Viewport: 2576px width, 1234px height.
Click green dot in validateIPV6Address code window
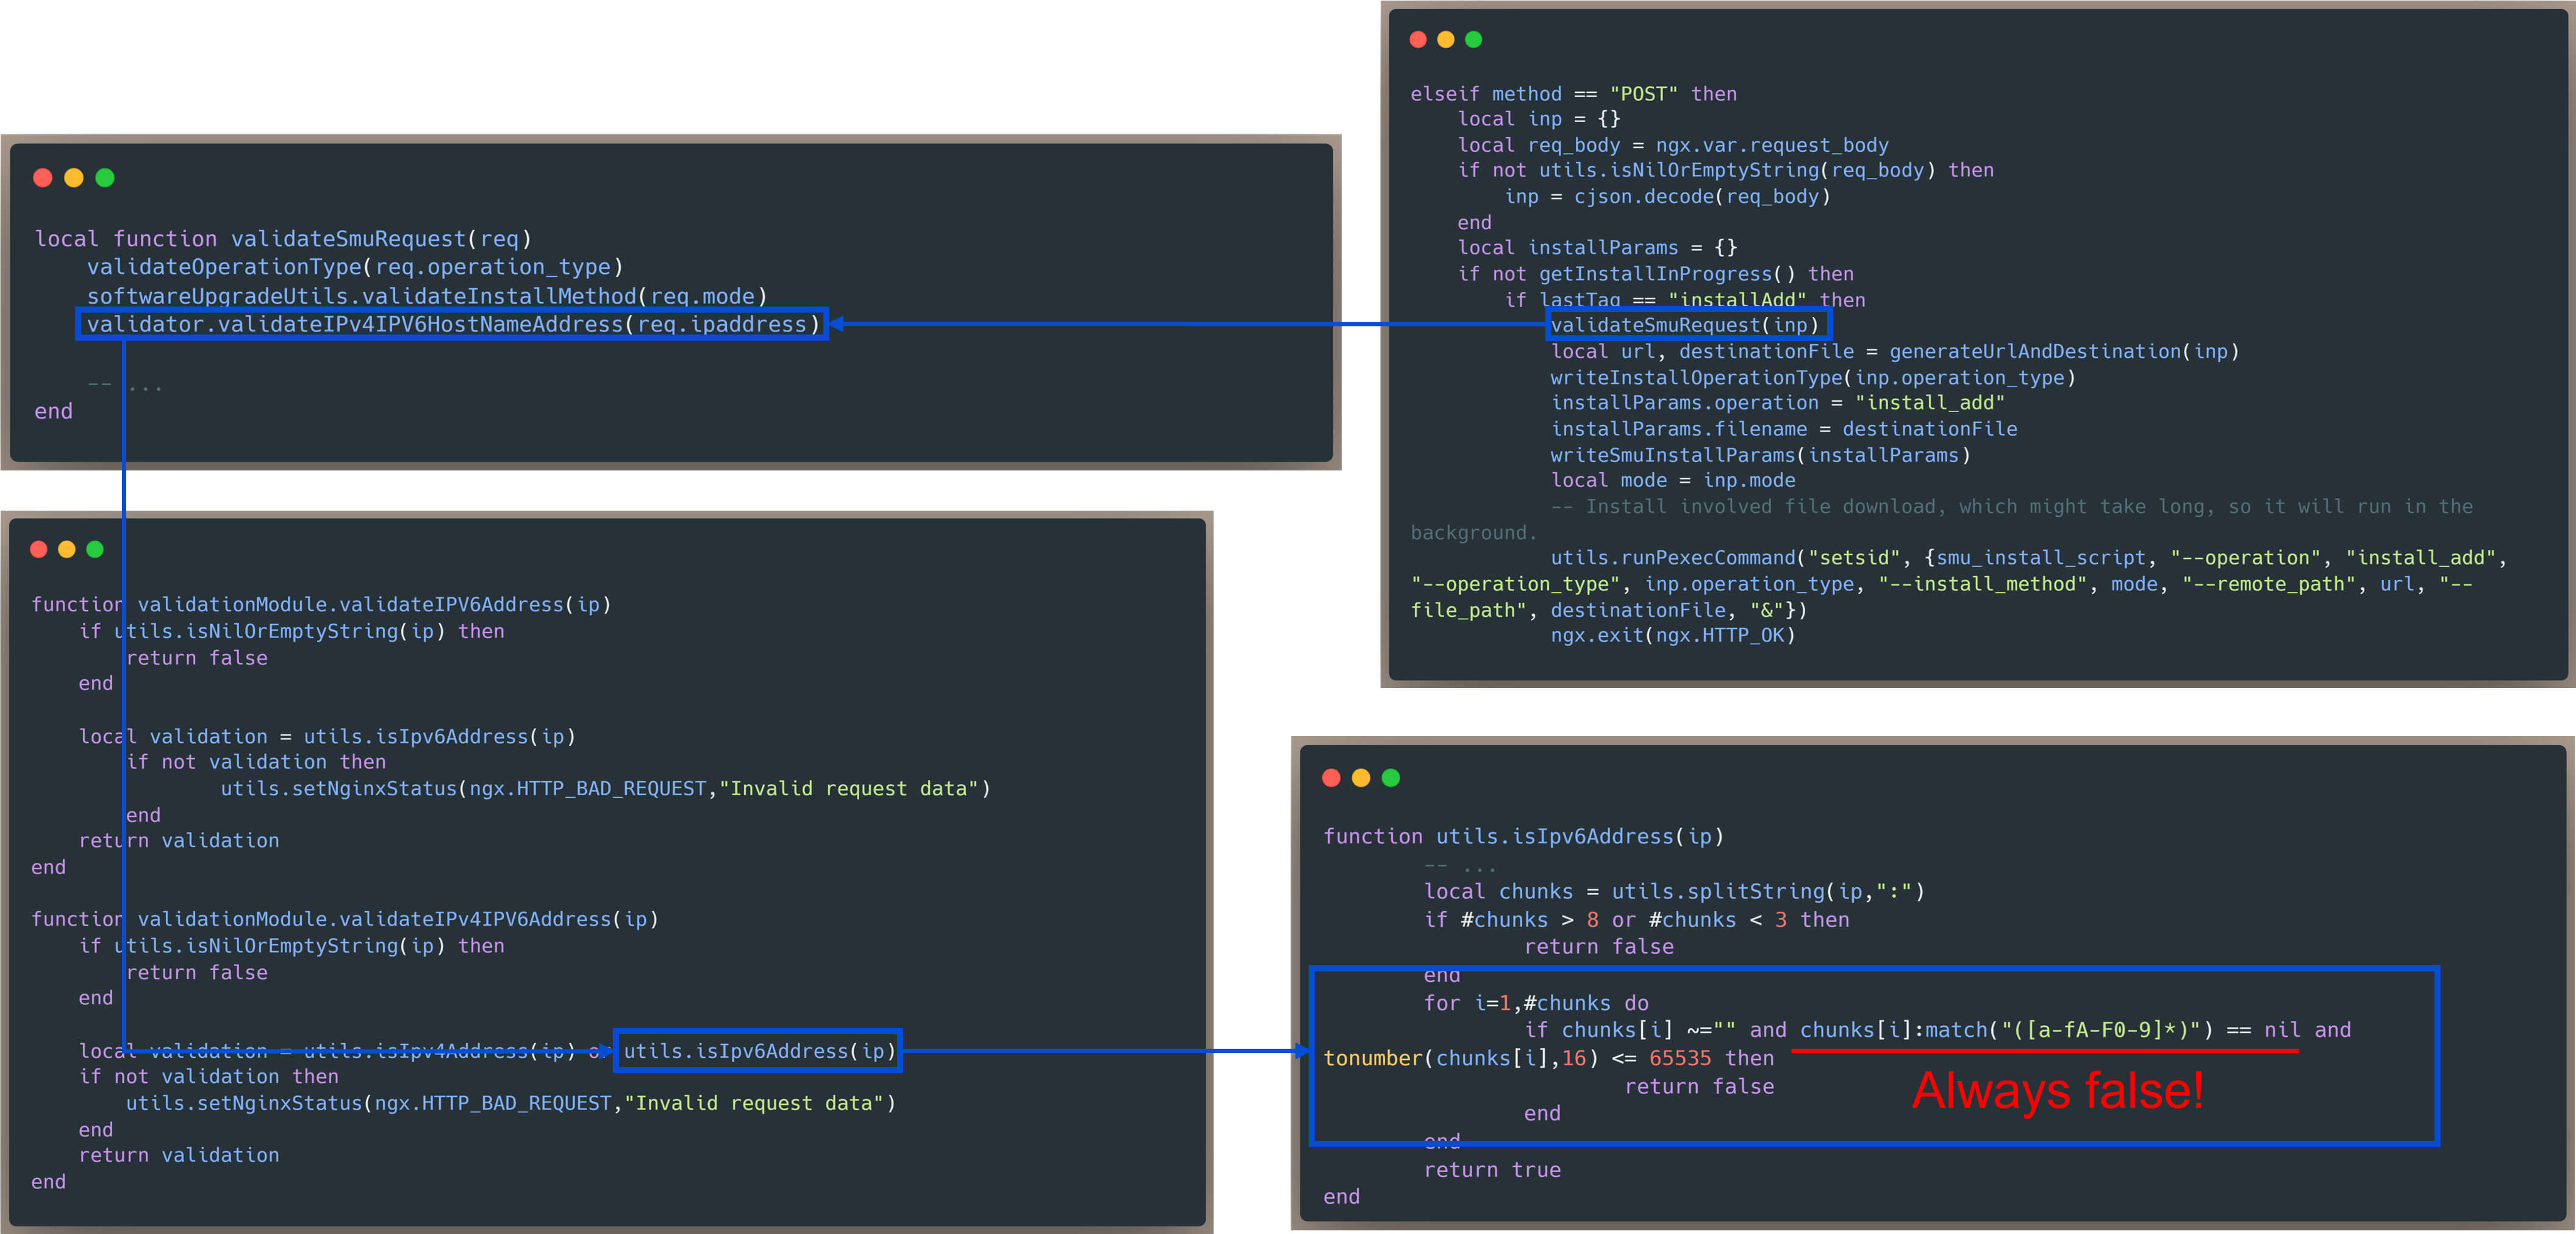95,548
